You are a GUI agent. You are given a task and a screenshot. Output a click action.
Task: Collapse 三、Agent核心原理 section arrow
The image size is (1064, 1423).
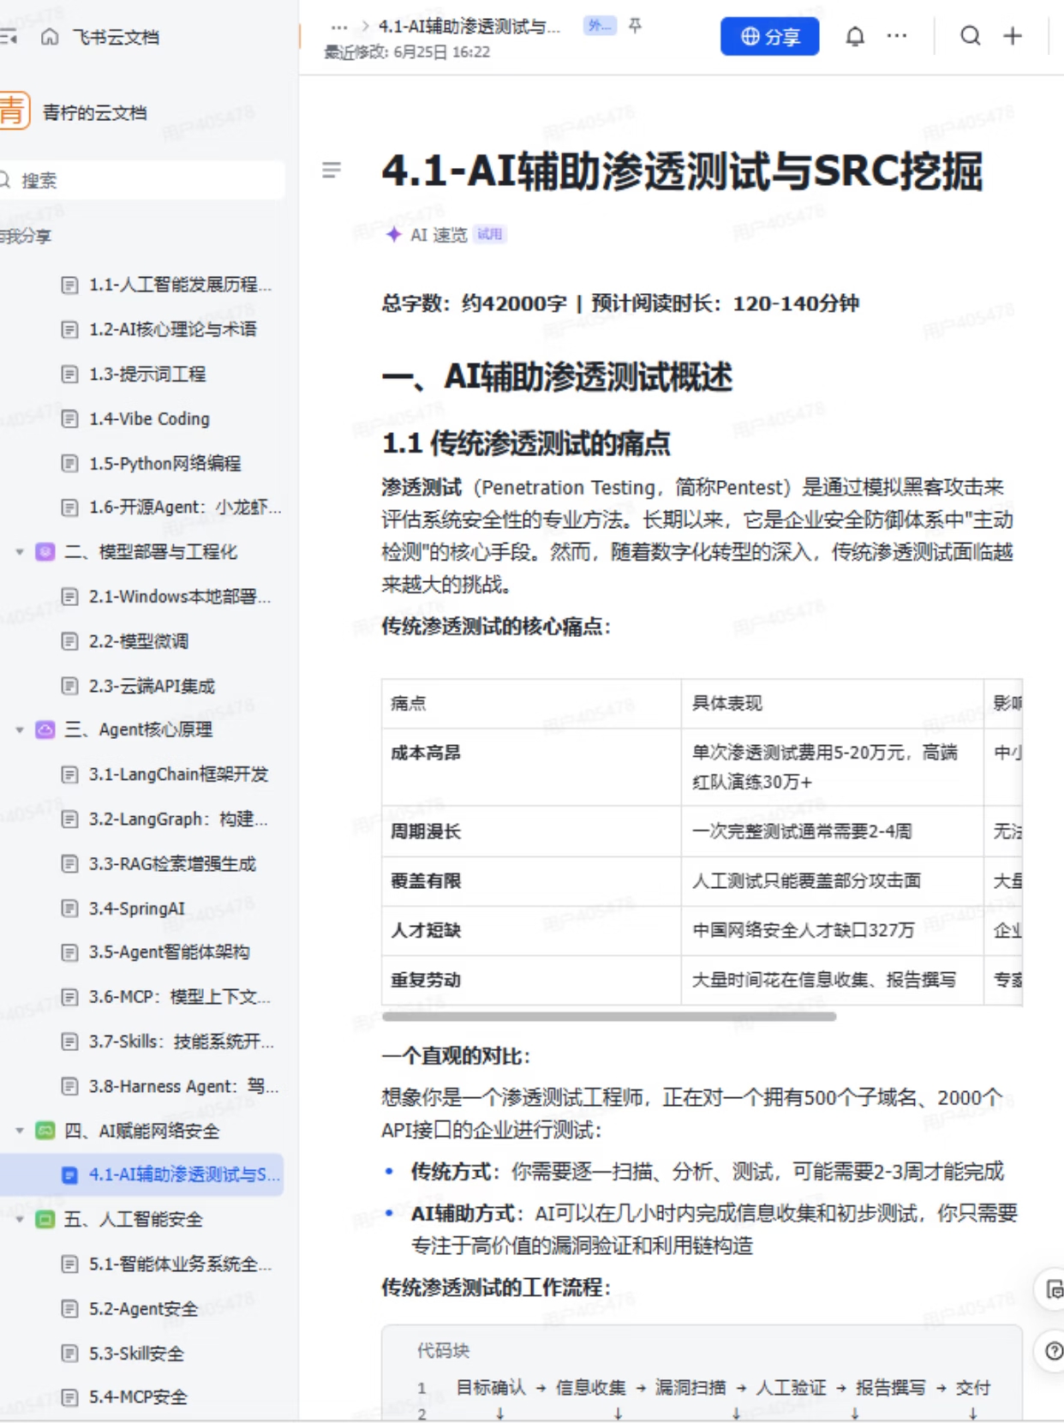(20, 730)
